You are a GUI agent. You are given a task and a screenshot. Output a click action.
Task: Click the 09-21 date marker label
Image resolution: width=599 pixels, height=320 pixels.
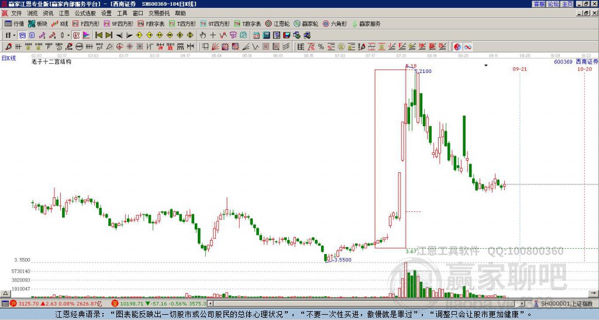pyautogui.click(x=519, y=69)
